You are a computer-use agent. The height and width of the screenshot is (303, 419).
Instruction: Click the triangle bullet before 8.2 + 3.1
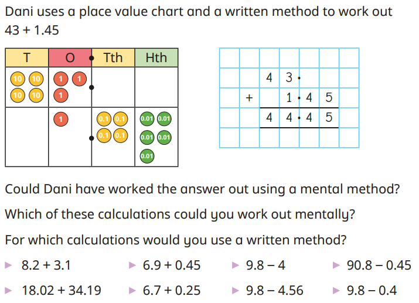[8, 265]
